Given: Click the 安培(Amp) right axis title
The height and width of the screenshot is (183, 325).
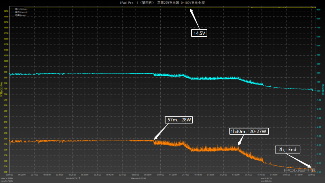Looking at the screenshot, I should click(323, 89).
